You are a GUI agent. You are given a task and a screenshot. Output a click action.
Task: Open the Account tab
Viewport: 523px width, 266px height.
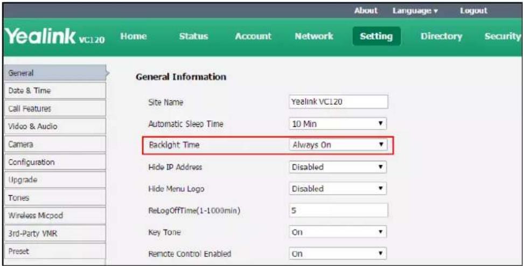253,37
